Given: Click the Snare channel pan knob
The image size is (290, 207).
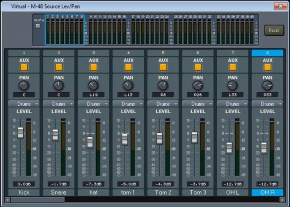Looking at the screenshot, I should (x=59, y=86).
